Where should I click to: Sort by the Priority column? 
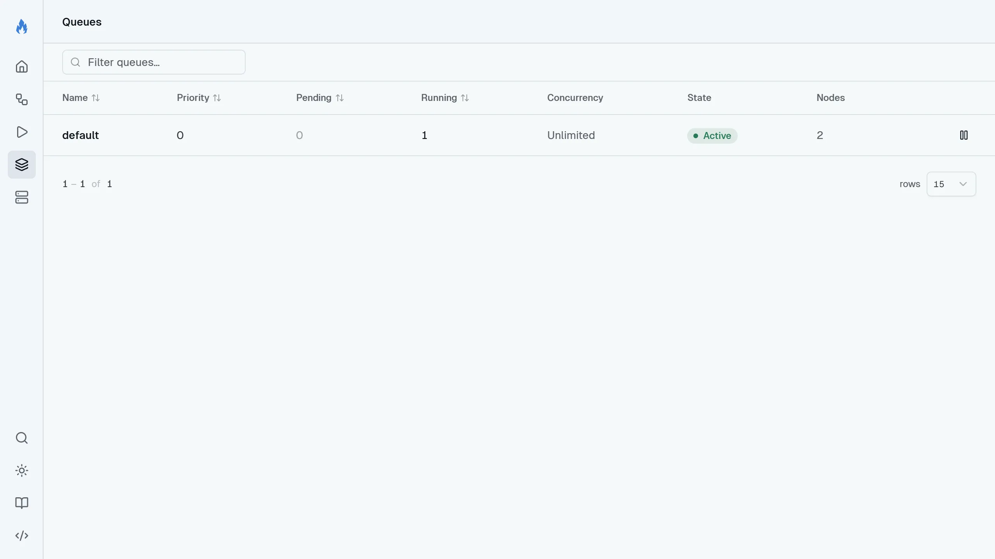point(199,98)
